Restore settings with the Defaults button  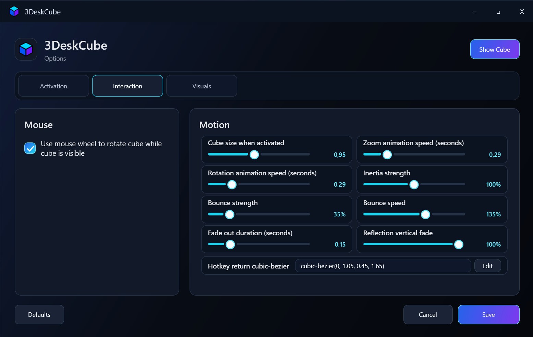point(39,314)
